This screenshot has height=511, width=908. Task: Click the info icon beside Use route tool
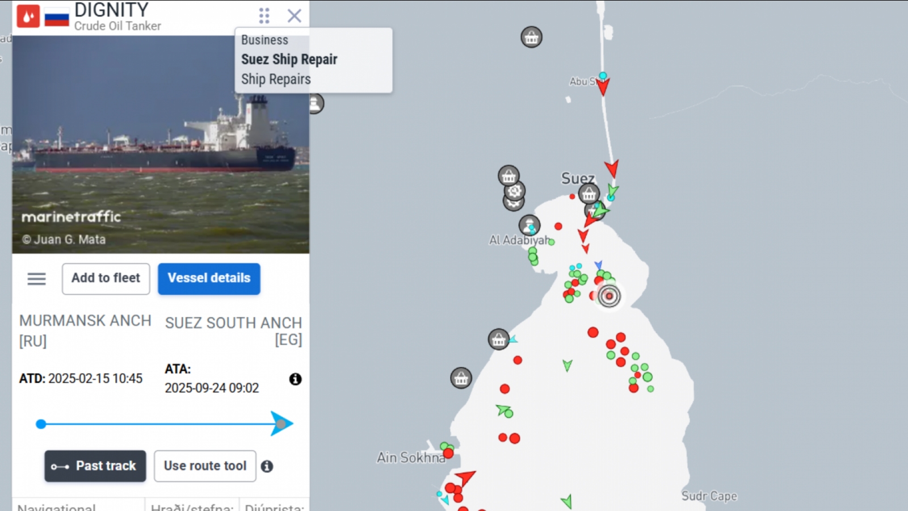pyautogui.click(x=267, y=466)
